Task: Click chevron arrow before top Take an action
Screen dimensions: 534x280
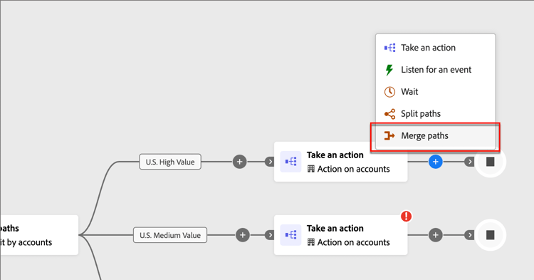Action: pyautogui.click(x=270, y=162)
